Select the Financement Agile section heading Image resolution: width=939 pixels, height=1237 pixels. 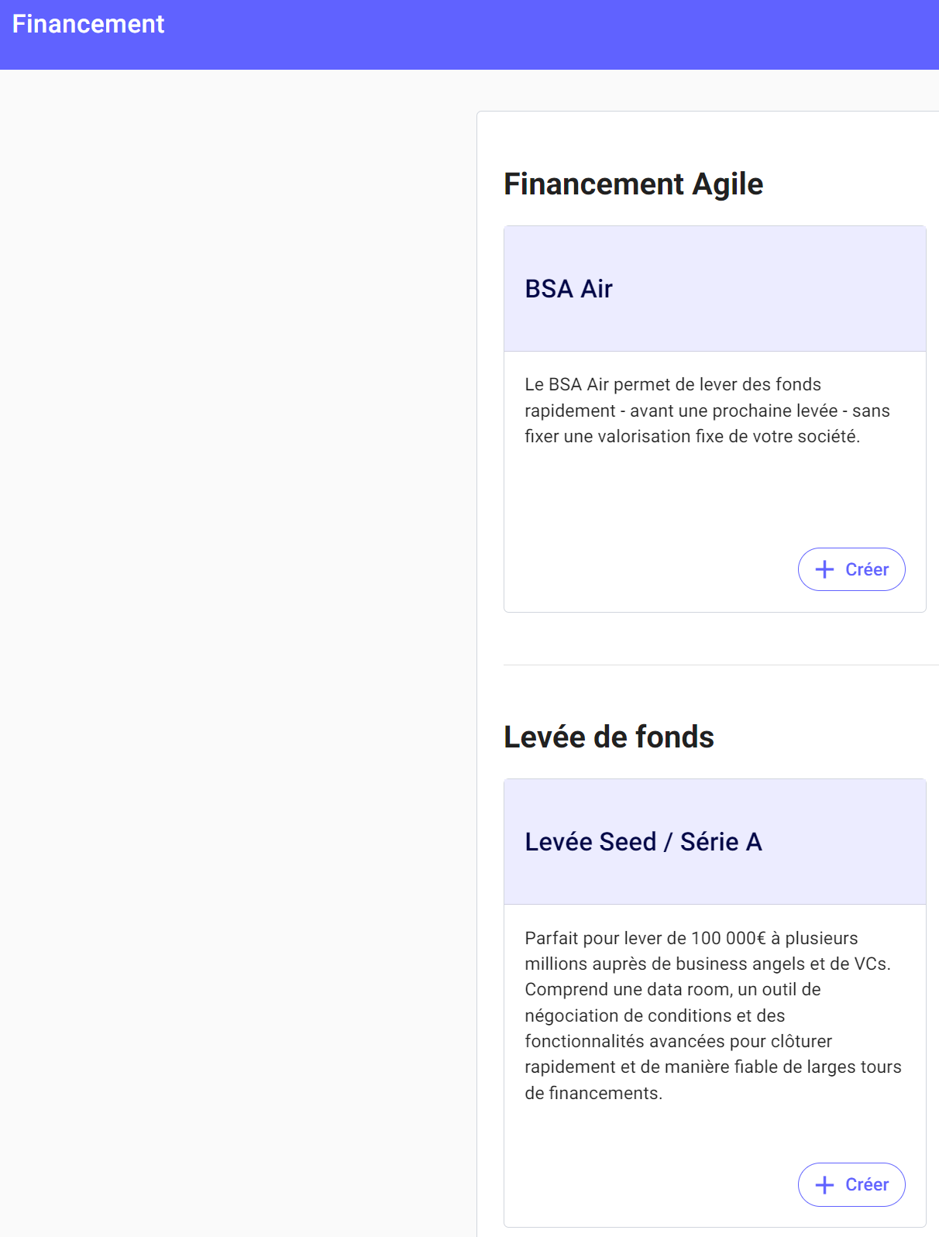coord(633,184)
